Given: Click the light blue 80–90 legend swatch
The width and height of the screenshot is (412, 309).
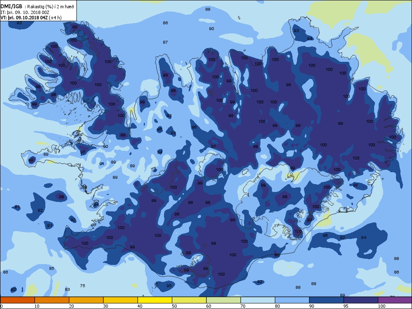Looking at the screenshot, I should [292, 300].
